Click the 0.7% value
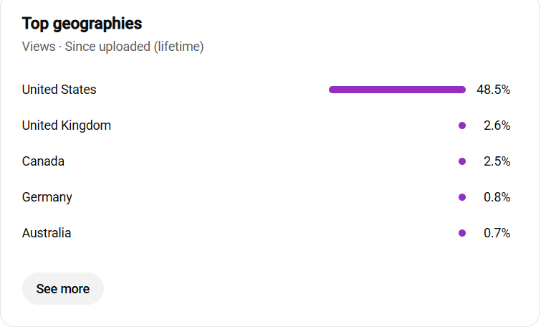 tap(497, 233)
